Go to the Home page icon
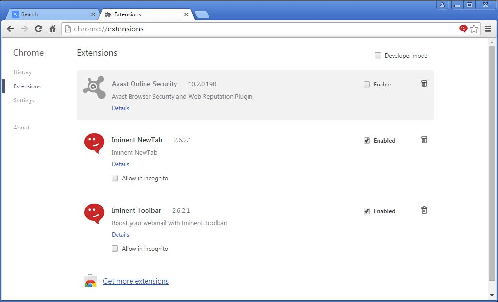Screen dimensions: 498x302 (x=52, y=29)
